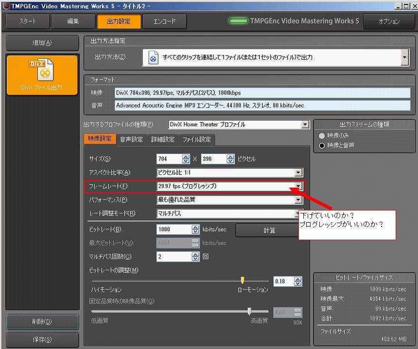418x349 pixels.
Task: Click the ビットレート field showing 1000
Action: click(x=174, y=229)
